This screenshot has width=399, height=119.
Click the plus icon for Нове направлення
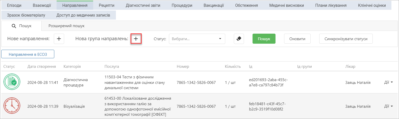(x=59, y=39)
